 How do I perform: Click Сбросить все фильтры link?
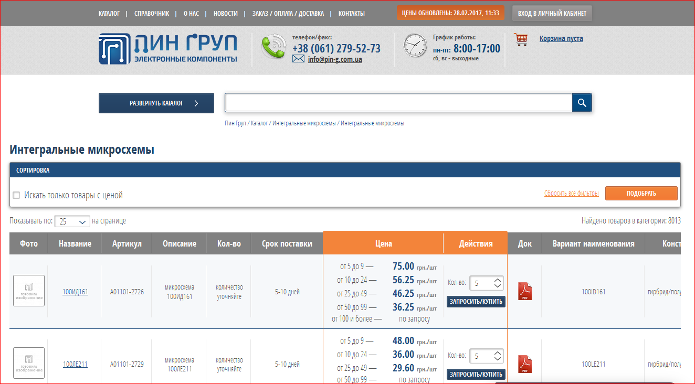[x=571, y=193]
